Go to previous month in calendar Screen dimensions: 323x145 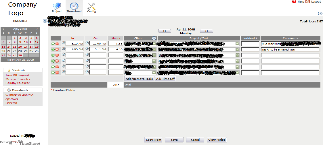click(3, 29)
